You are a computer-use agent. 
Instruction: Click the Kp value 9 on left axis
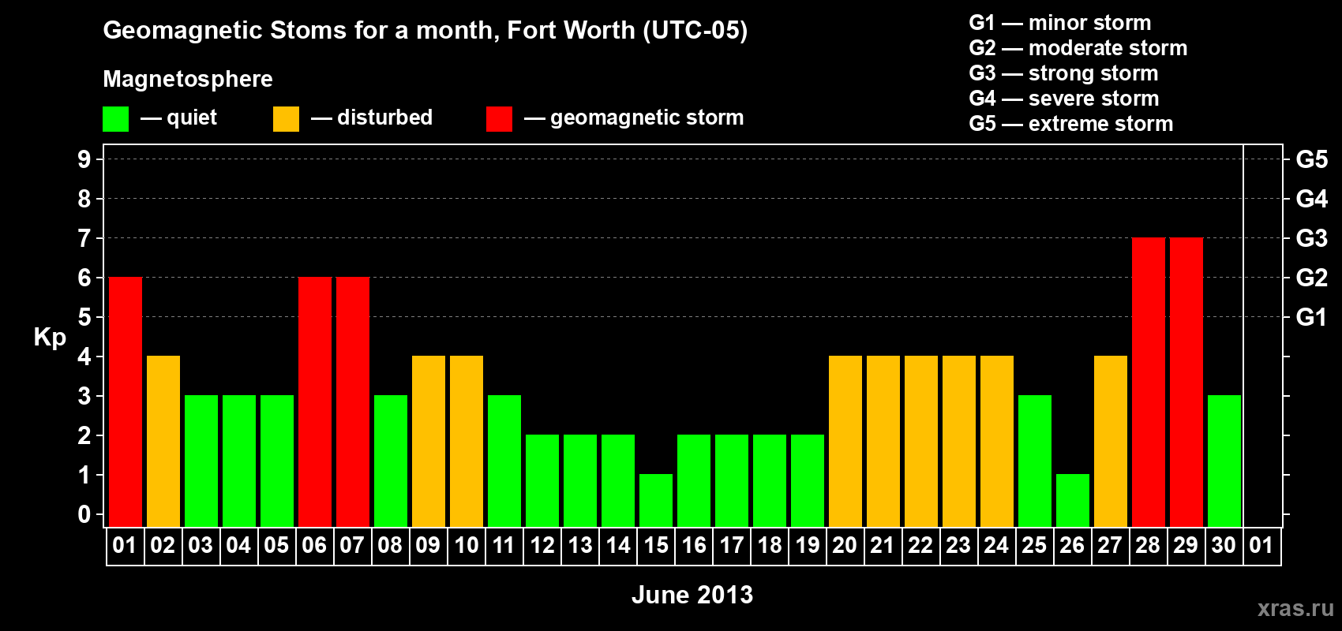[x=84, y=159]
